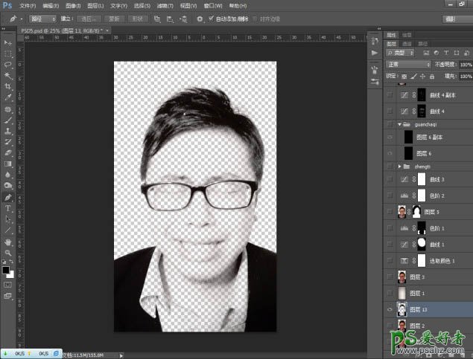Click the gear icon in options bar
Viewport: 473px width, 359px height.
coord(200,18)
